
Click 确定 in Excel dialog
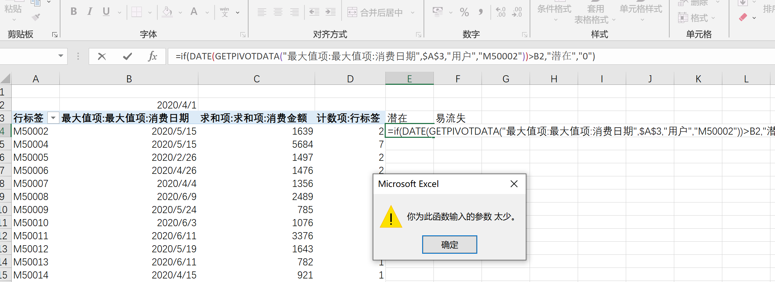click(x=449, y=245)
